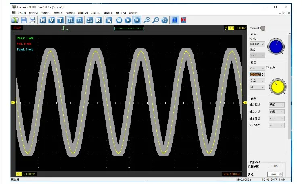
Task: Open the View (V) menu
Action: (x=33, y=13)
